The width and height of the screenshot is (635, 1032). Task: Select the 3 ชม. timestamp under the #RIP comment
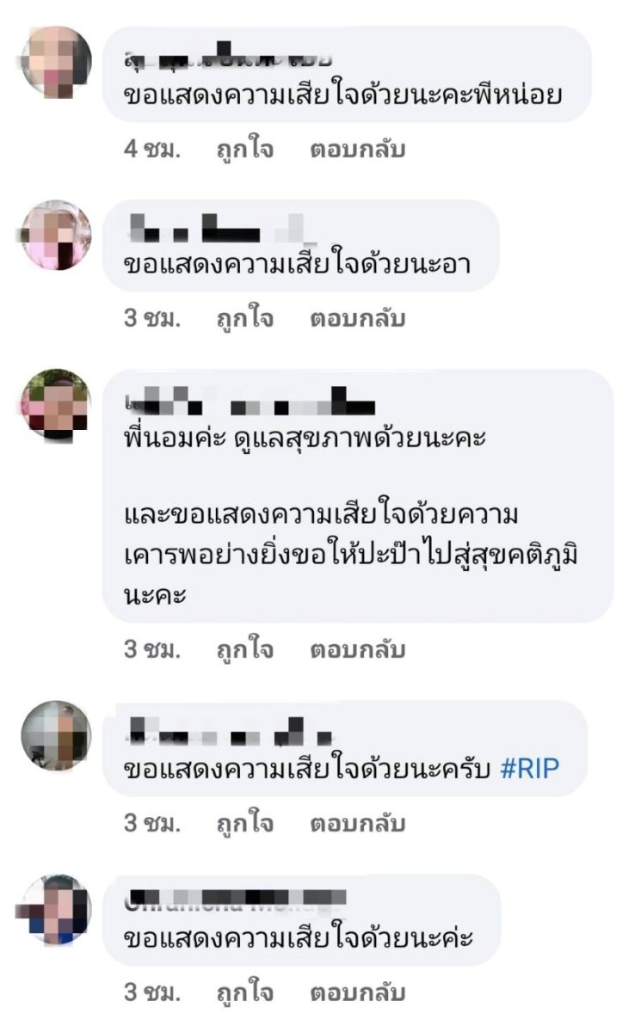[x=152, y=824]
